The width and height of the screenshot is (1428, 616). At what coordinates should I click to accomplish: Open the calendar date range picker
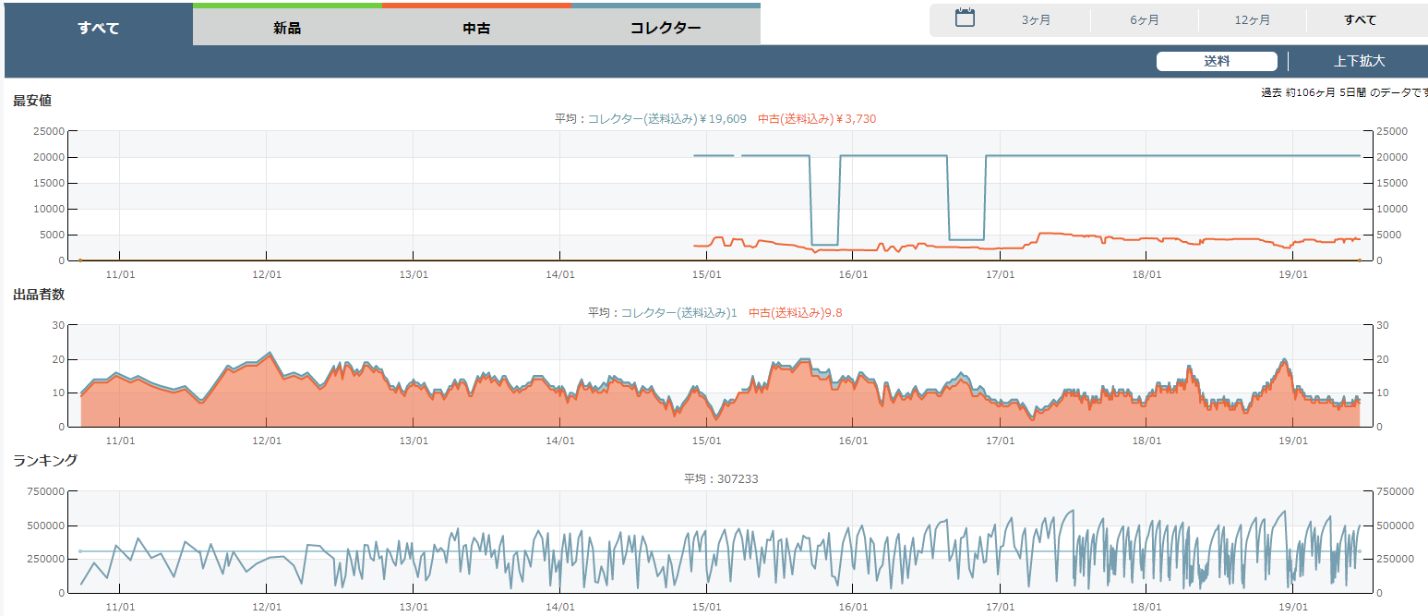[x=965, y=18]
